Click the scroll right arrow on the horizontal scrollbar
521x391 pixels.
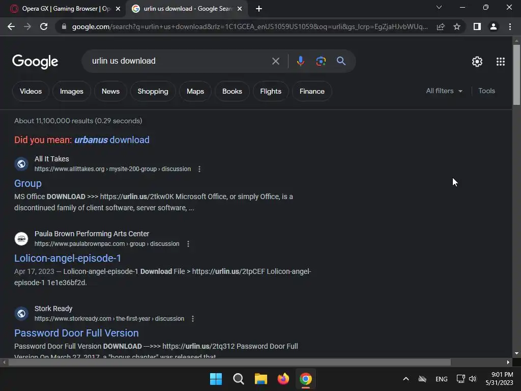point(508,362)
